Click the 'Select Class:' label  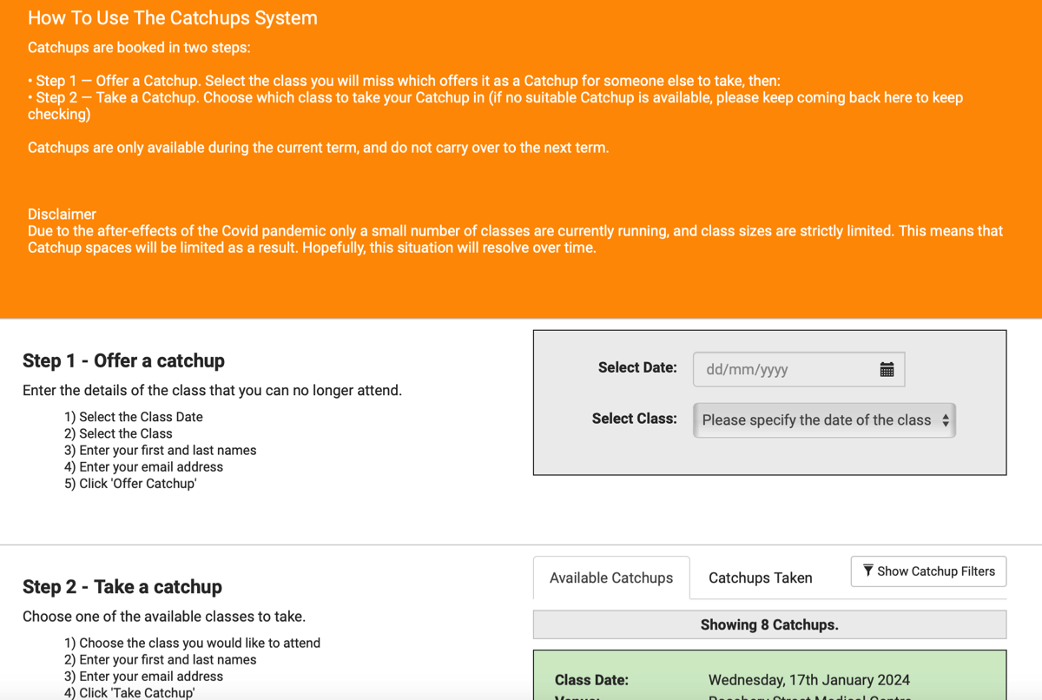pyautogui.click(x=635, y=418)
